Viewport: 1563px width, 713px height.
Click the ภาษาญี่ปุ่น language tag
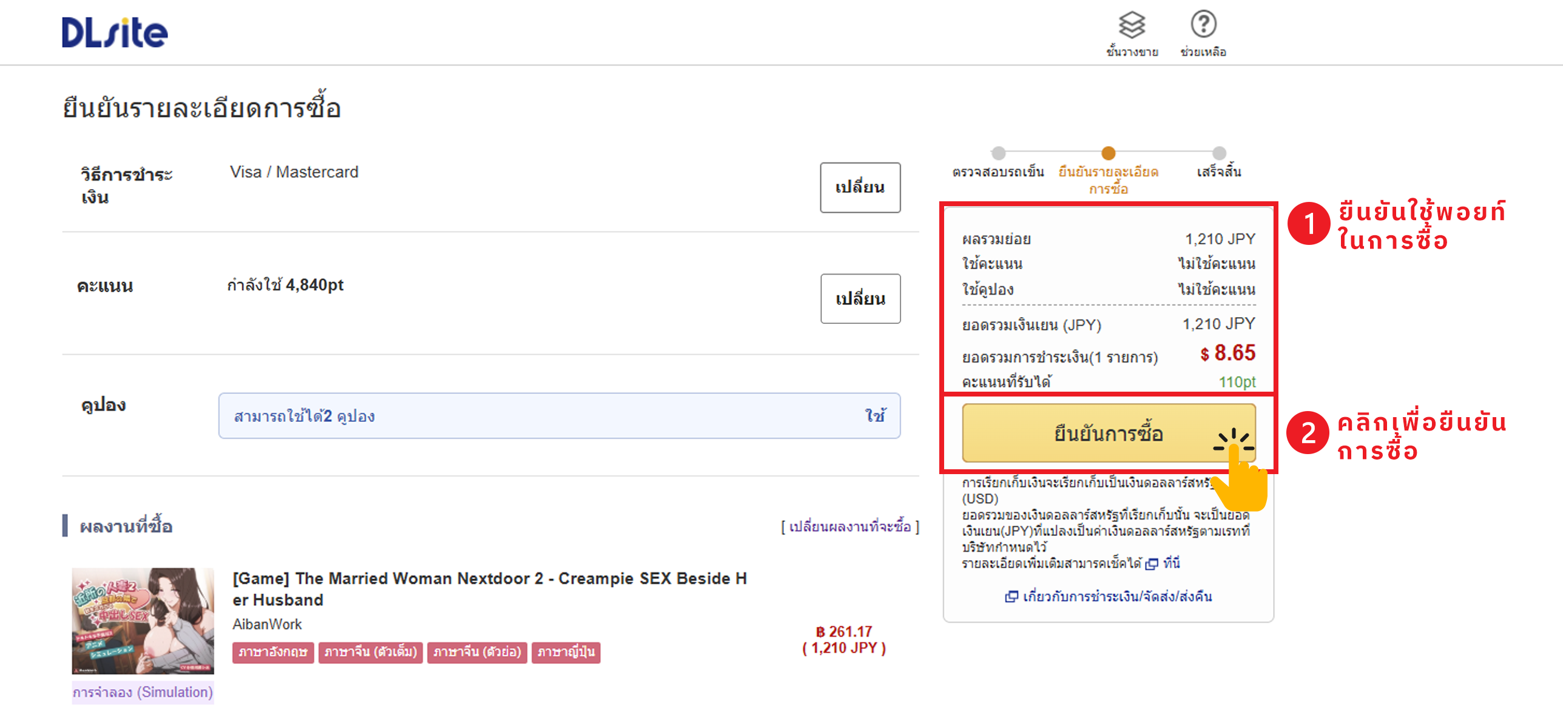(x=565, y=652)
